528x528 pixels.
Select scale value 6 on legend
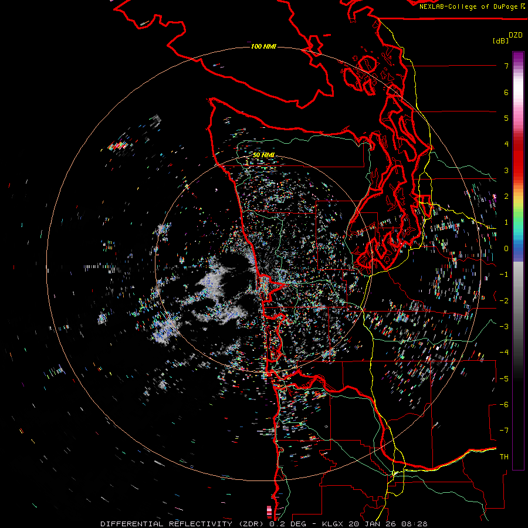coord(506,92)
